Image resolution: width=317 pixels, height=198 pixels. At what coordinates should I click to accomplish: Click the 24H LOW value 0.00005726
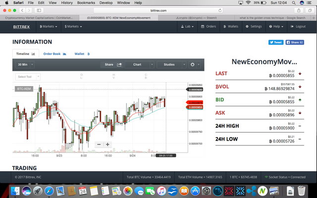click(x=282, y=141)
